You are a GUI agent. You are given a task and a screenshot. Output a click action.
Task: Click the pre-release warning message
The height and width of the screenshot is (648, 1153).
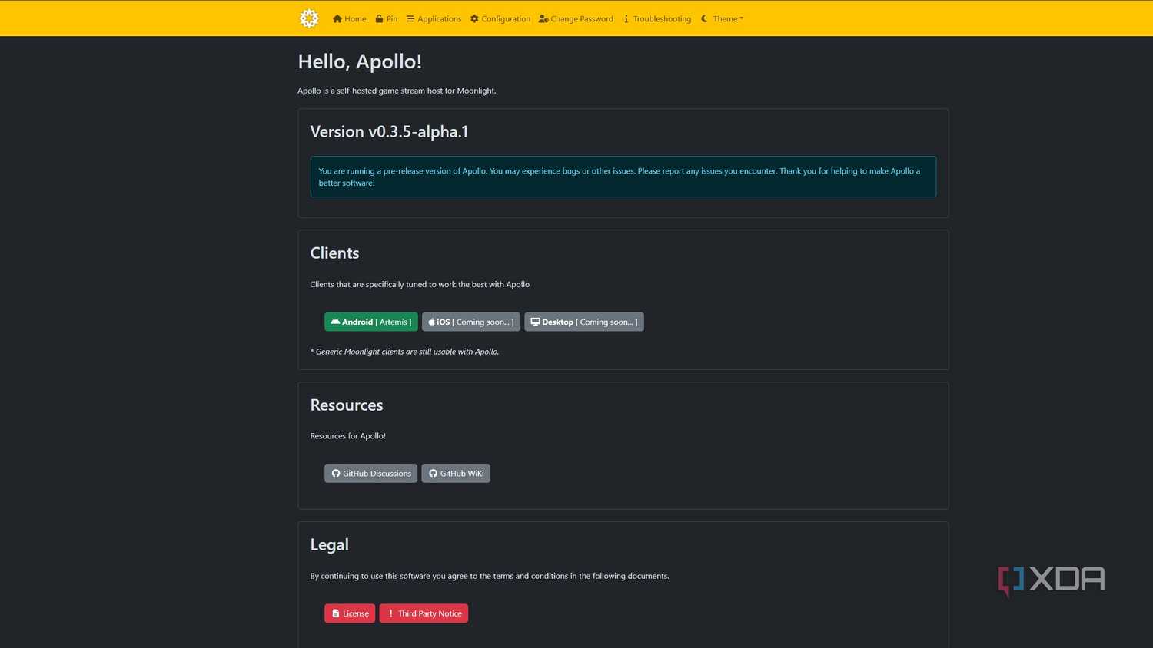click(x=623, y=177)
